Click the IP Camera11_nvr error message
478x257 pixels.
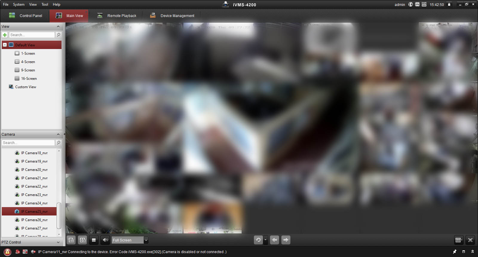[x=132, y=252]
